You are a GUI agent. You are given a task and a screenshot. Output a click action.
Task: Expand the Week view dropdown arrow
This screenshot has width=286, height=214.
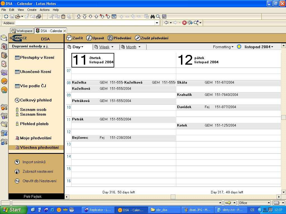(x=112, y=47)
